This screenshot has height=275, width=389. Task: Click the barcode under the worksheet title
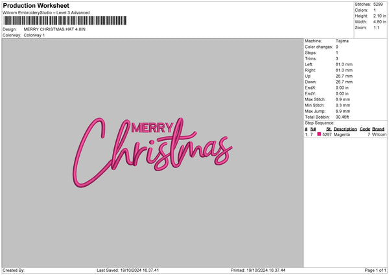[x=65, y=21]
